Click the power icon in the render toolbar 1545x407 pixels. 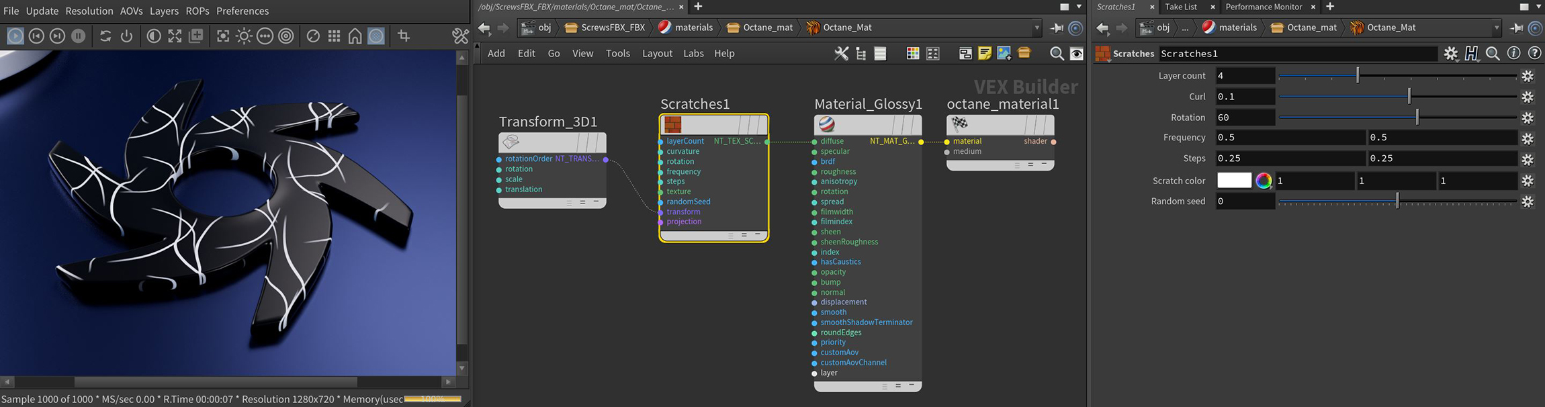[x=126, y=36]
